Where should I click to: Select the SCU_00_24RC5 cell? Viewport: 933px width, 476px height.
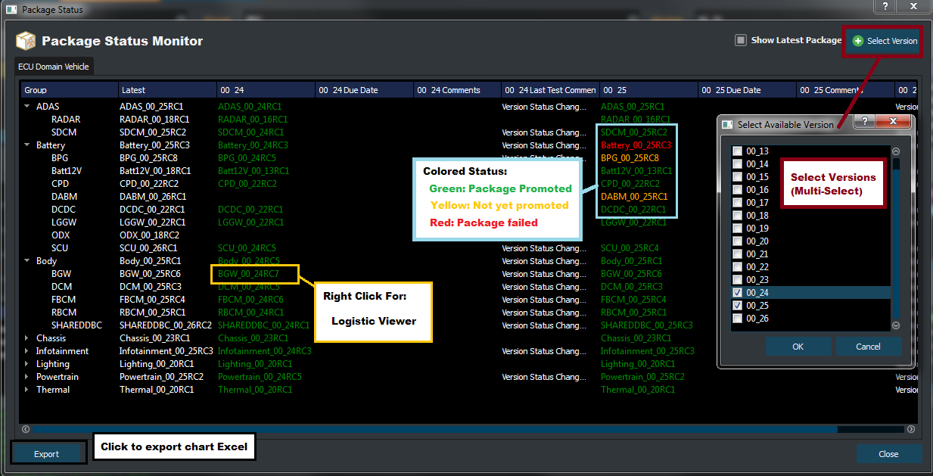tap(247, 248)
